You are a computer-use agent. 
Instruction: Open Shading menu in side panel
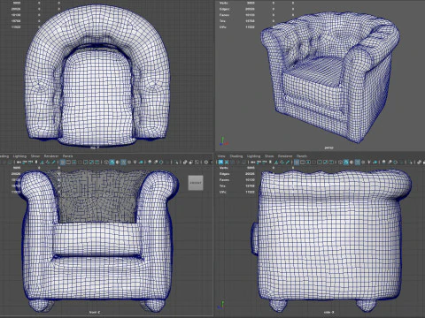[236, 156]
